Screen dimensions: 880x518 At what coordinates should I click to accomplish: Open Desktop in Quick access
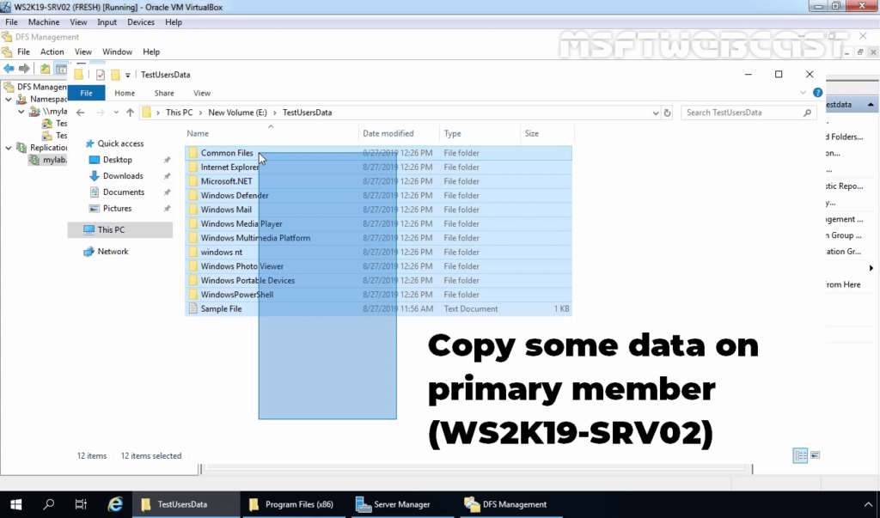(x=117, y=160)
